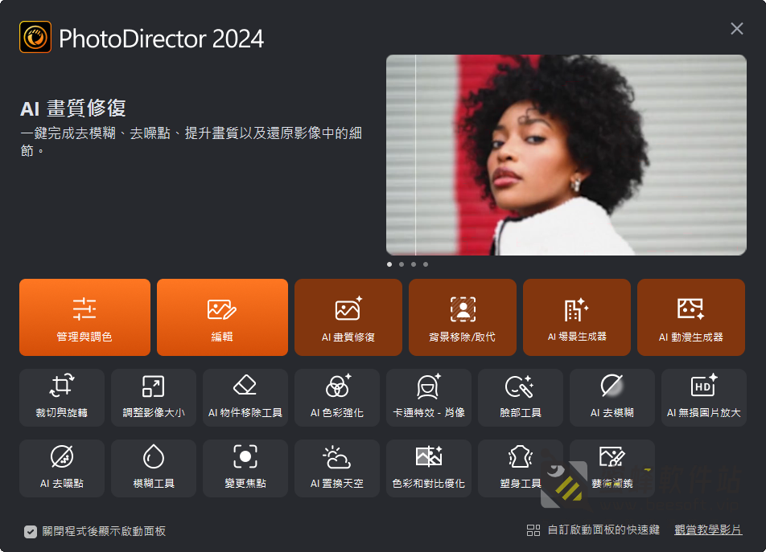Select AI 去噪點 tool
This screenshot has height=552, width=766.
point(62,468)
